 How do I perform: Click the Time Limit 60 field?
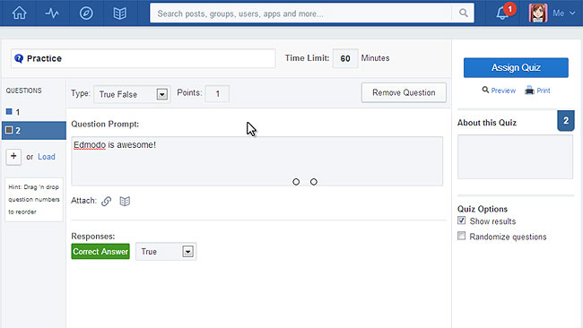click(x=345, y=58)
